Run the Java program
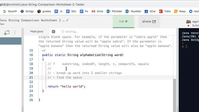Screen dimensions: 199x112 coord(123,21)
